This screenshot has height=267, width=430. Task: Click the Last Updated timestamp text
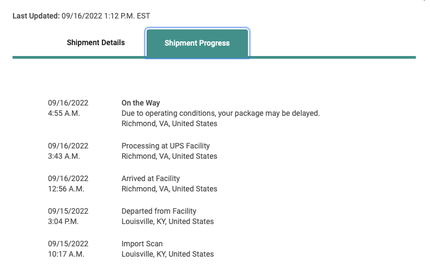click(81, 16)
